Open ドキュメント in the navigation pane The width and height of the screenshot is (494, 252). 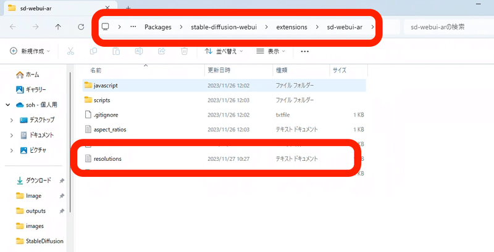click(37, 135)
